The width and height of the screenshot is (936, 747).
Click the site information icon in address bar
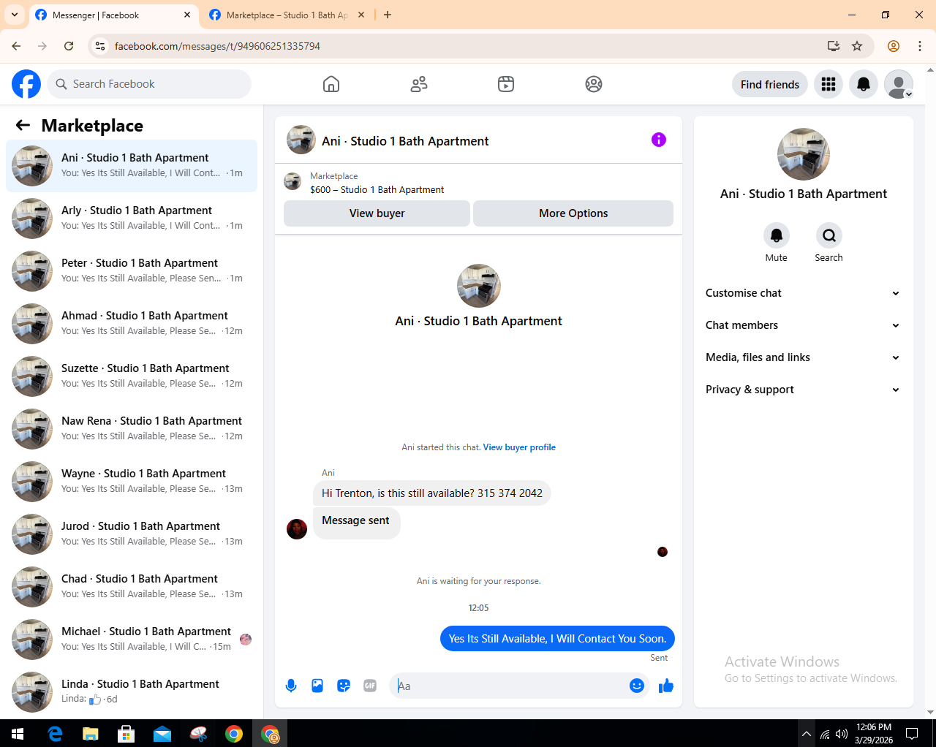tap(100, 46)
